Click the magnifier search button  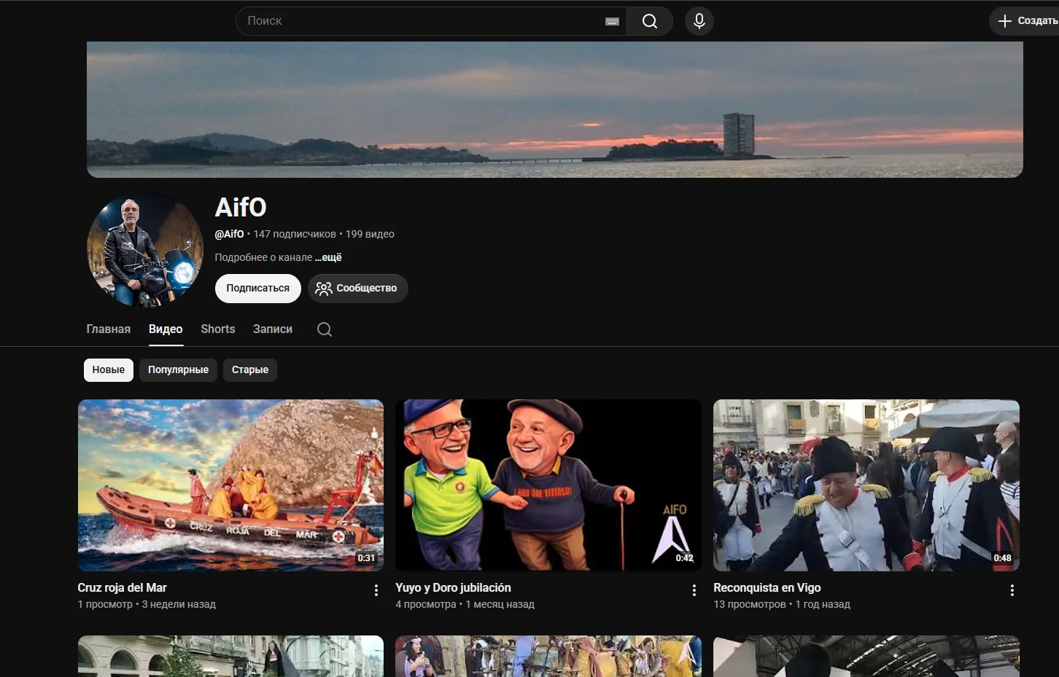pos(649,21)
